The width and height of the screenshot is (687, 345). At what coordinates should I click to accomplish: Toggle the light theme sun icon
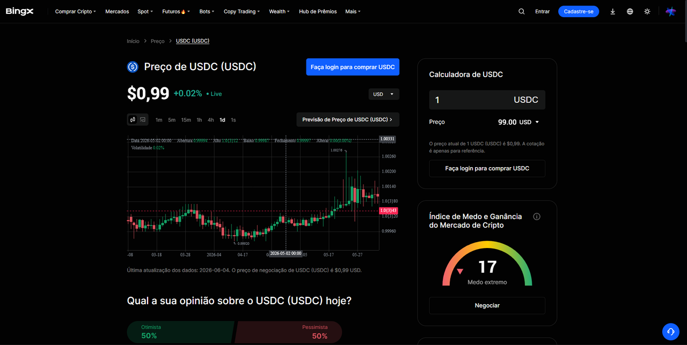(x=647, y=11)
